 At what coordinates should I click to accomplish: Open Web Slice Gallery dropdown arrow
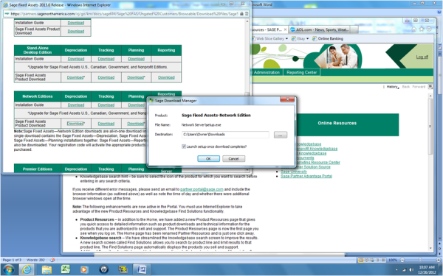click(286, 38)
